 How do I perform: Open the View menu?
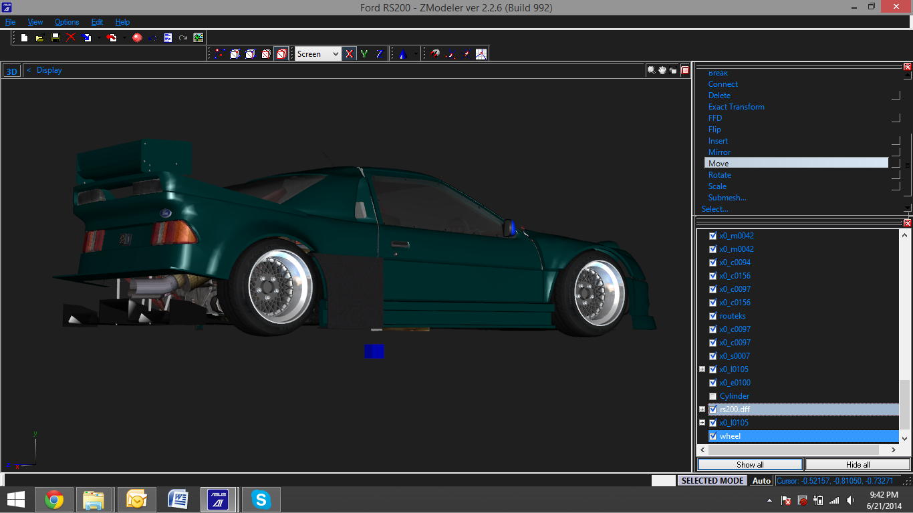pyautogui.click(x=35, y=22)
